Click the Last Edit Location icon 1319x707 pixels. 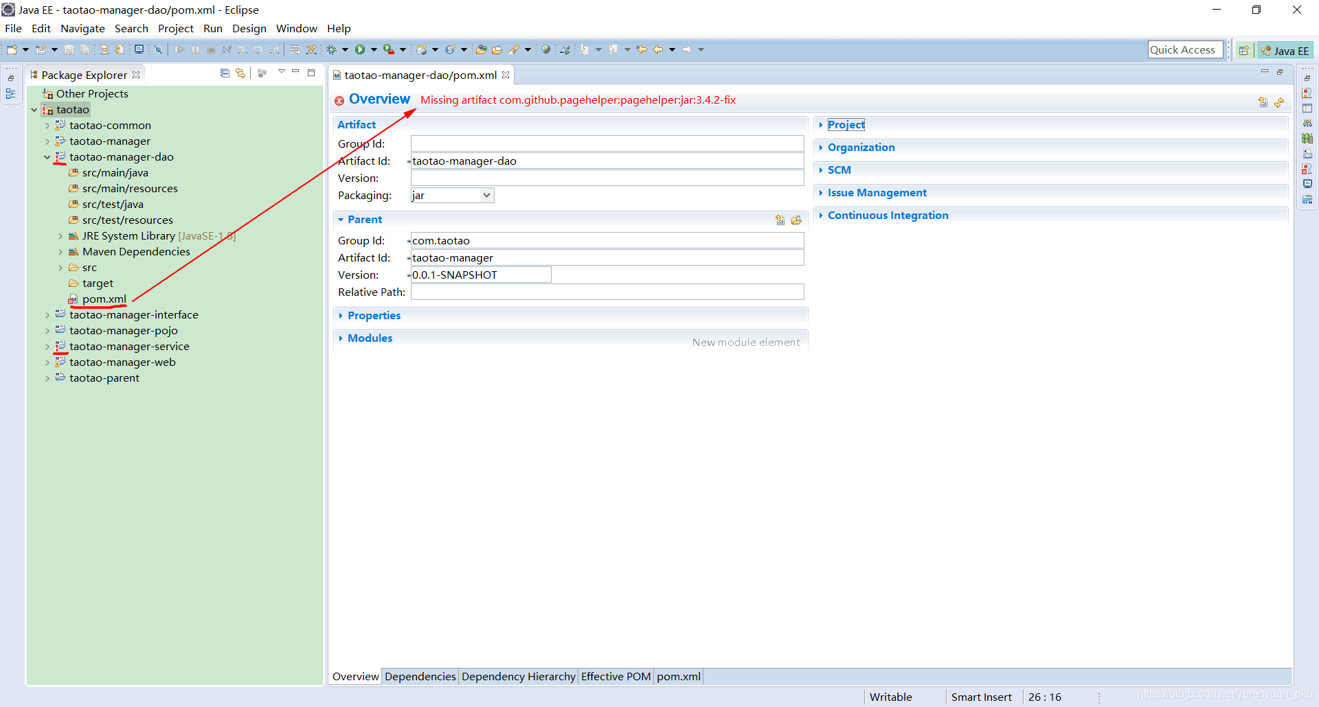(642, 49)
